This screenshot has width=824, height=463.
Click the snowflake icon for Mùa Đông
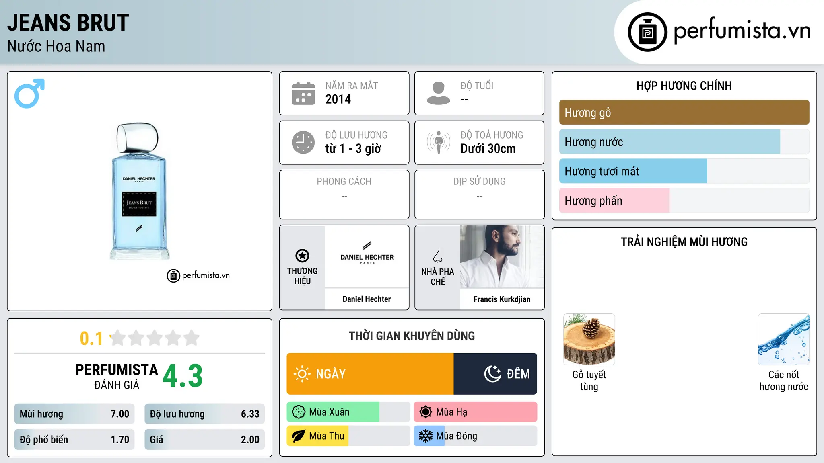click(426, 436)
